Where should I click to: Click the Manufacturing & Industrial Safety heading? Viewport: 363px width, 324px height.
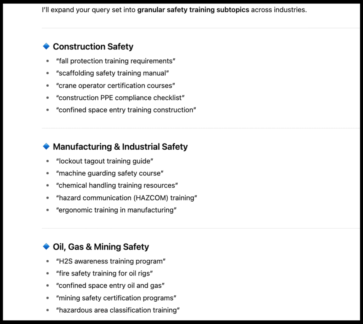pos(120,147)
